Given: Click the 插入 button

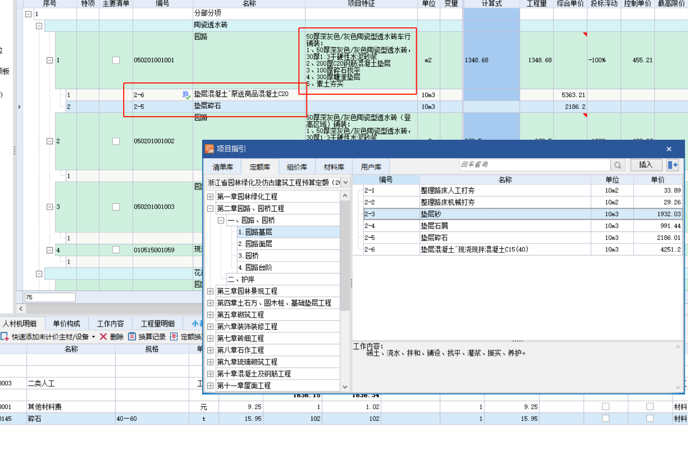Looking at the screenshot, I should 646,165.
